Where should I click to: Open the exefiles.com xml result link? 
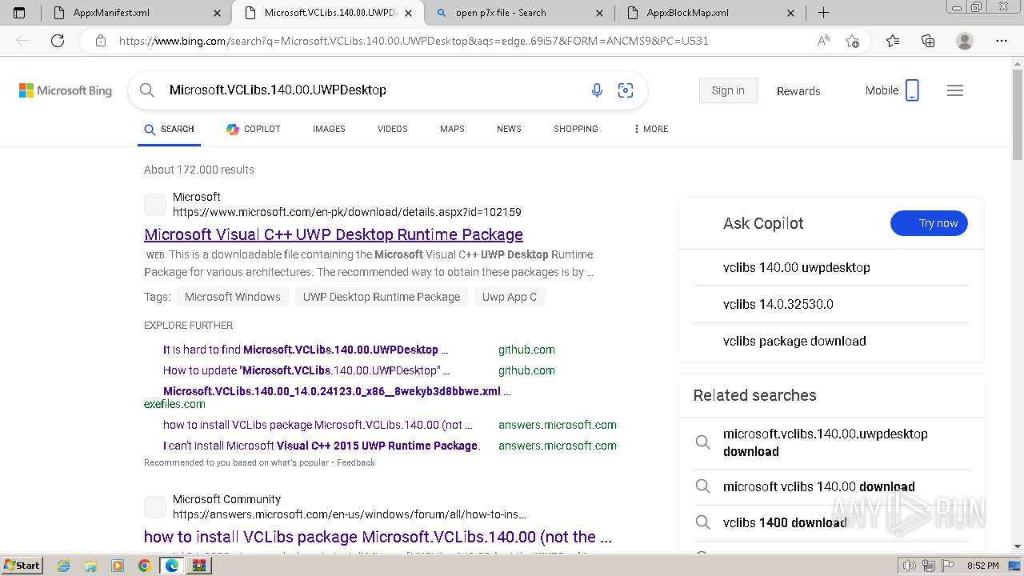tap(337, 391)
